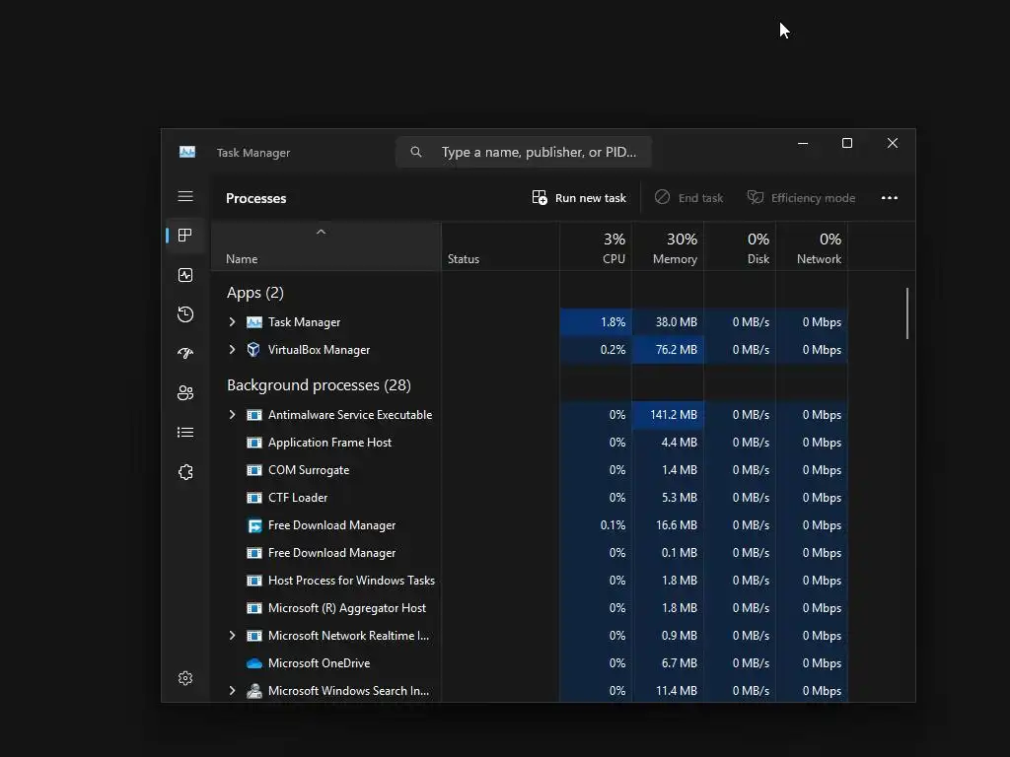Click the Microsoft Network Realtime row icon
Screen dimensions: 1010x757
coord(254,636)
